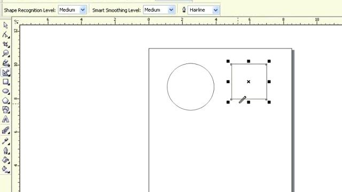This screenshot has width=342, height=192.
Task: Click the square's center X marker
Action: coord(248,82)
